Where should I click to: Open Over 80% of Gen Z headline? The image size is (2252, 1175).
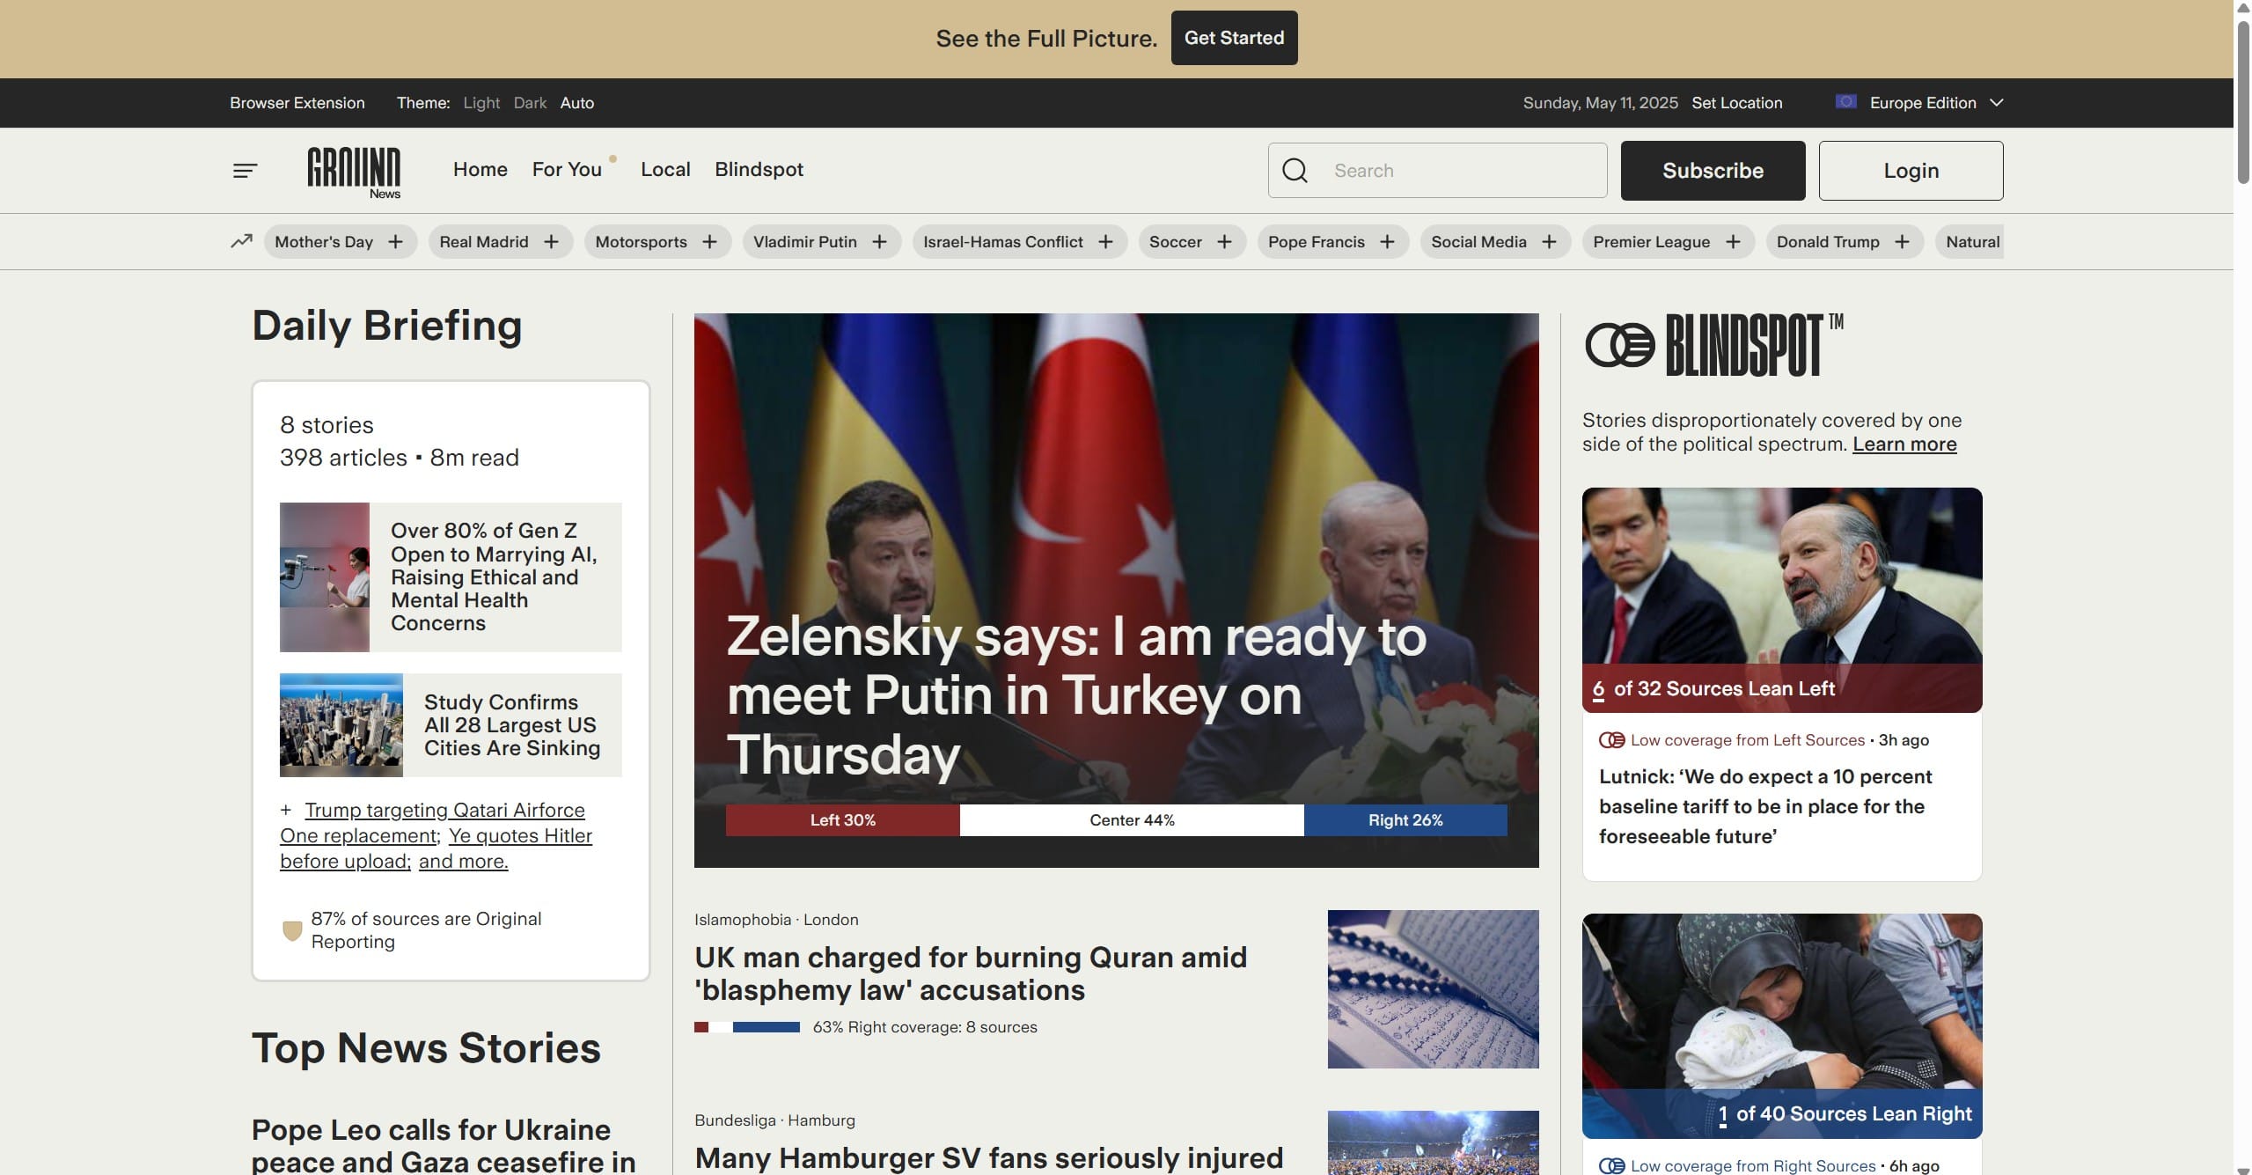(x=495, y=576)
